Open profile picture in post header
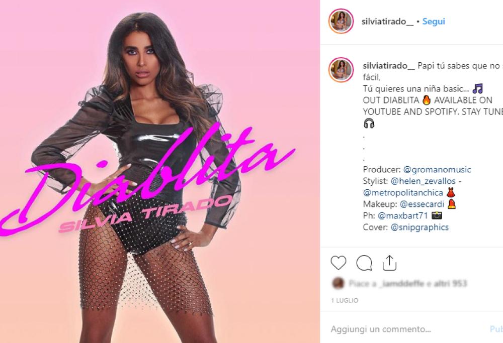Screen dimensions: 503x343 [x=341, y=21]
